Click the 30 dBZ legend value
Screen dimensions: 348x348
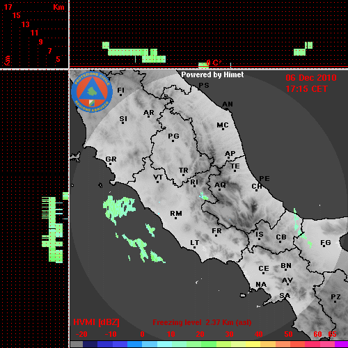[229, 334]
